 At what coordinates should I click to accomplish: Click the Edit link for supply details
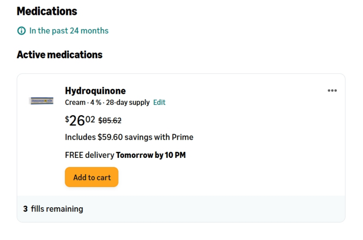tap(159, 103)
